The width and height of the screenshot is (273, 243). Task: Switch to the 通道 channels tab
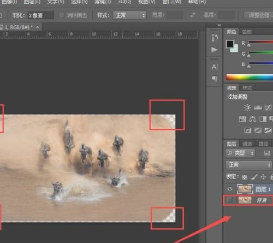coord(247,144)
